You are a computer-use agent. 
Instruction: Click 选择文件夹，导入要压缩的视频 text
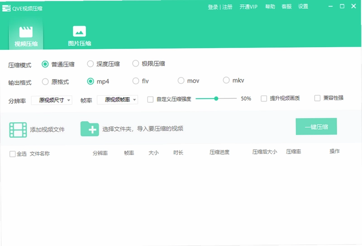pos(143,129)
